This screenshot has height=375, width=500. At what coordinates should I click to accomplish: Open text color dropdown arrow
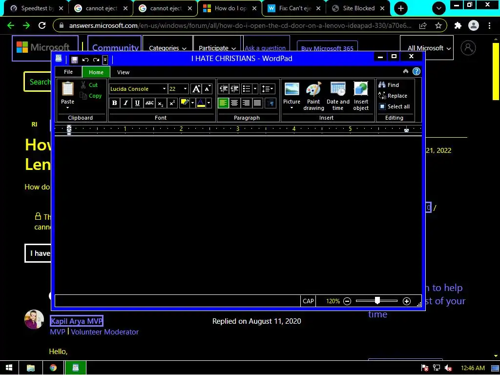coord(209,103)
